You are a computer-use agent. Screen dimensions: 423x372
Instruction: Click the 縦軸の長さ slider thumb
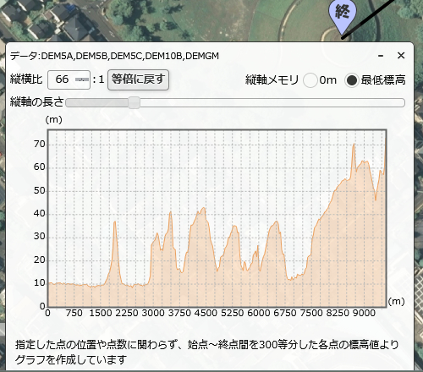pyautogui.click(x=135, y=102)
